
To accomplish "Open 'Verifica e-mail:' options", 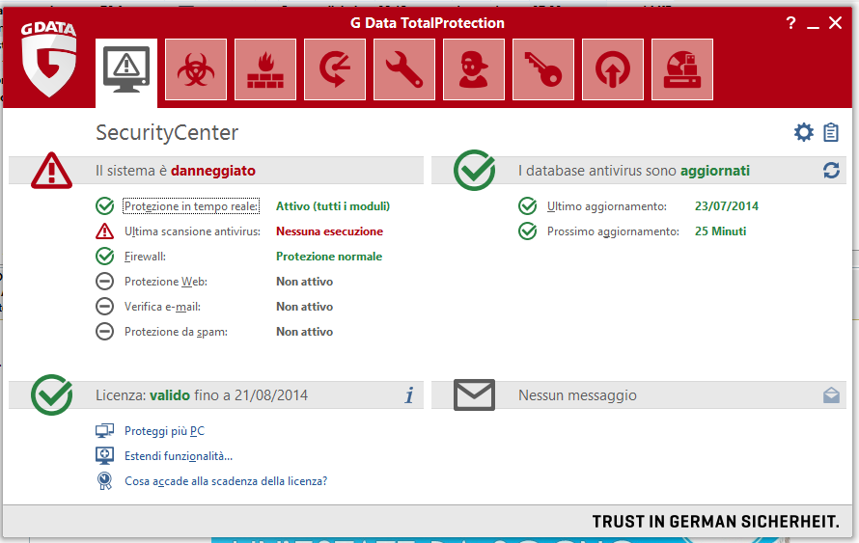I will point(162,307).
